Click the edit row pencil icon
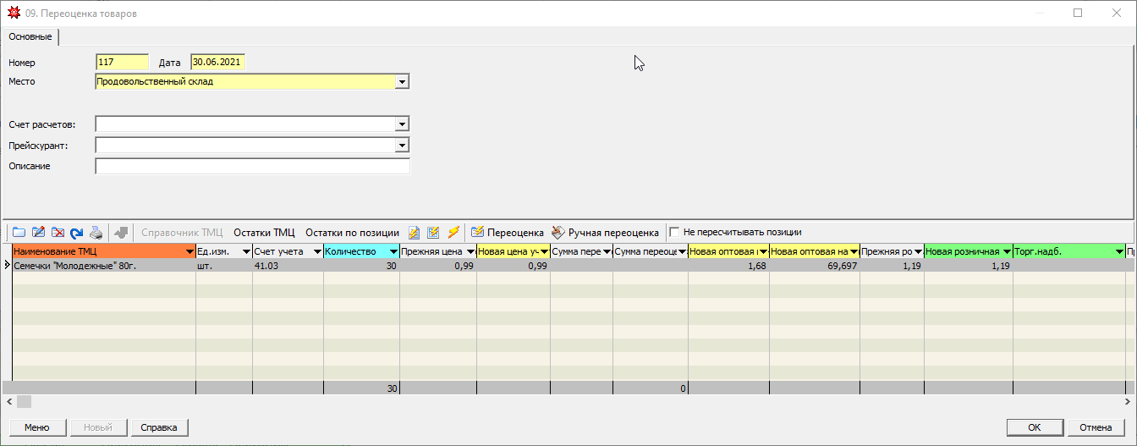 [x=38, y=232]
